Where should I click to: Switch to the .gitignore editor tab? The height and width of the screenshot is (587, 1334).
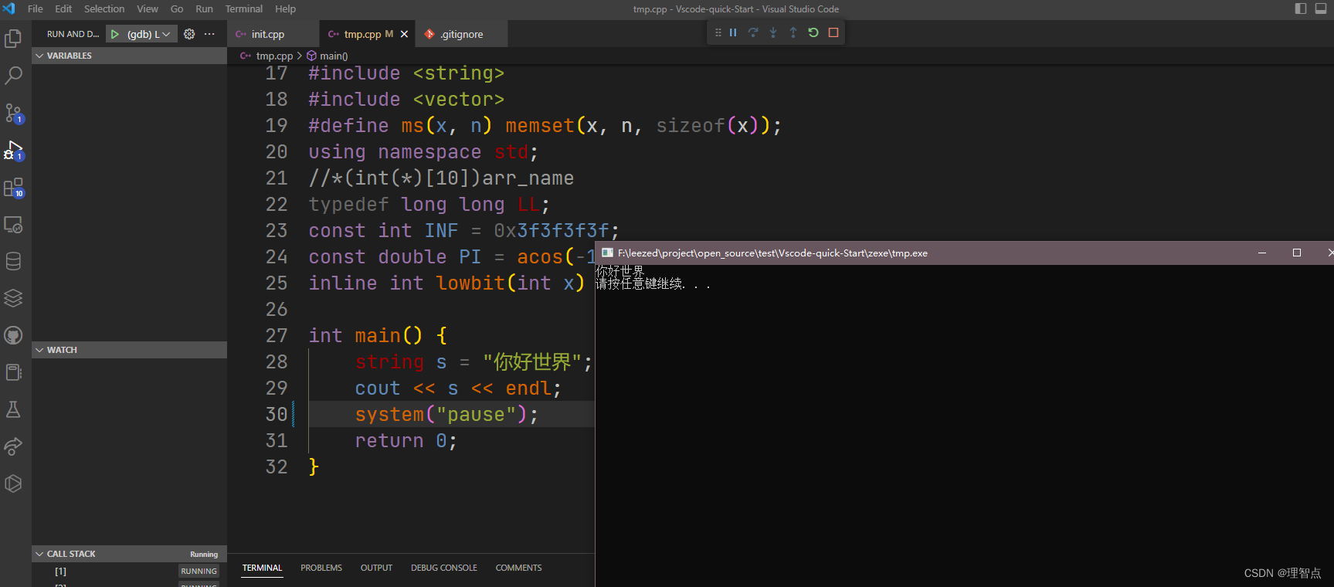(x=461, y=34)
